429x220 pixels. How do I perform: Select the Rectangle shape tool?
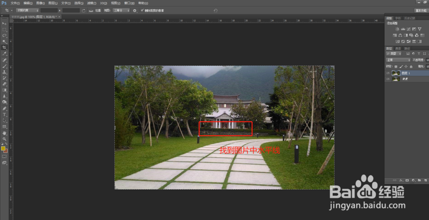point(4,127)
